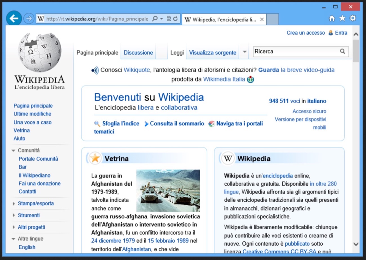
Task: Click the Naviga tra i portali books icon
Action: pyautogui.click(x=211, y=124)
